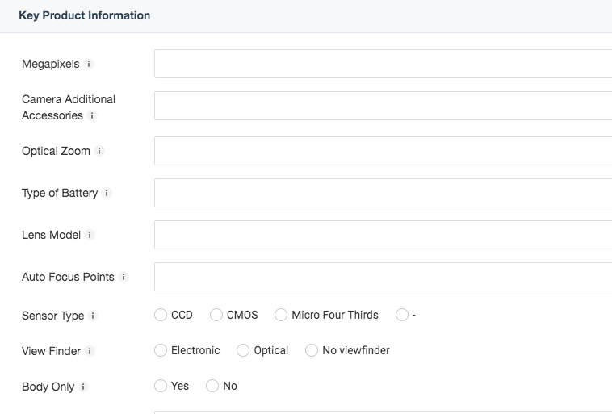Image resolution: width=612 pixels, height=414 pixels.
Task: Select Optical view finder radio button
Action: tap(243, 351)
